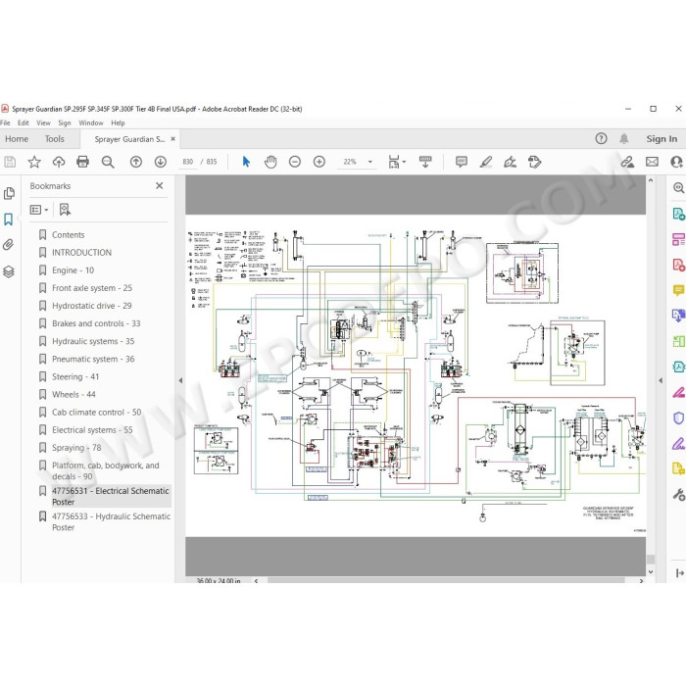Collapse the left navigation pane arrow
This screenshot has width=686, height=686.
pos(180,380)
